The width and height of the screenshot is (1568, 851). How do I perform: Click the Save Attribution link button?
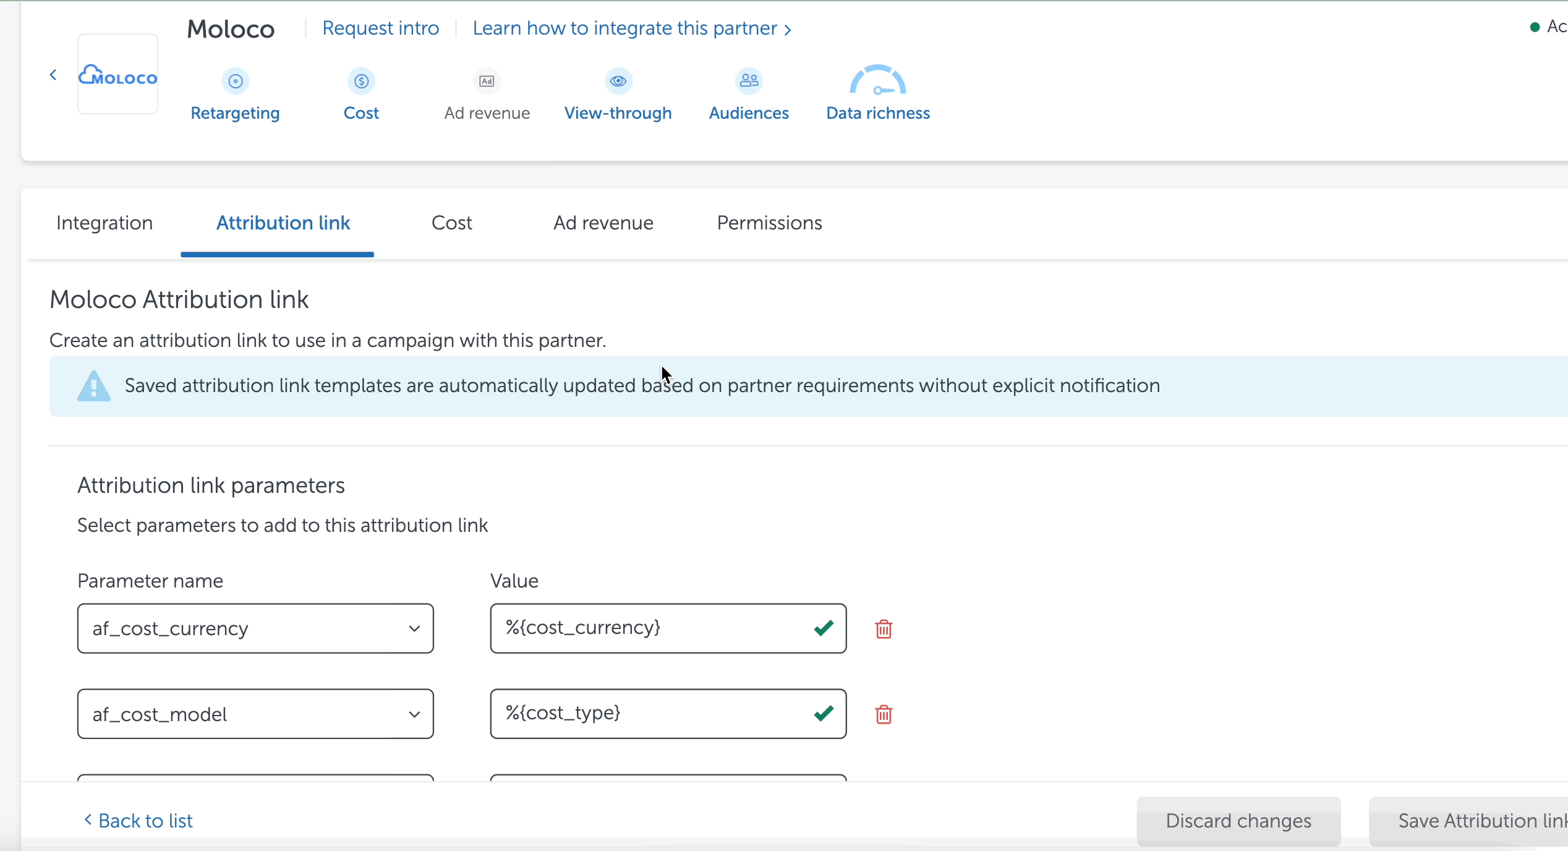(x=1469, y=821)
